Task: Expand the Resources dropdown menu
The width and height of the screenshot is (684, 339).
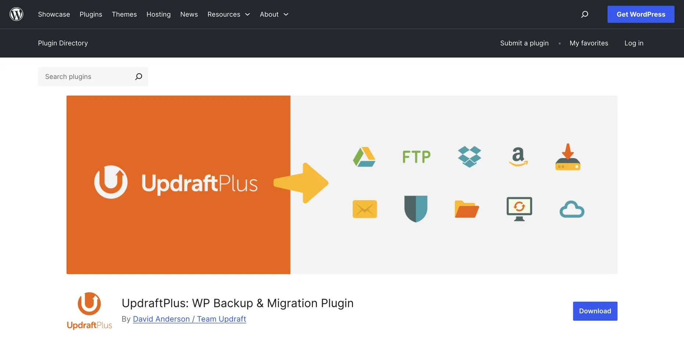Action: [x=229, y=14]
